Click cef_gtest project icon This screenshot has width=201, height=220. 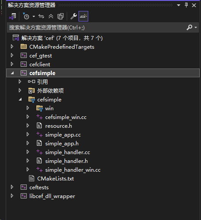click(24, 55)
